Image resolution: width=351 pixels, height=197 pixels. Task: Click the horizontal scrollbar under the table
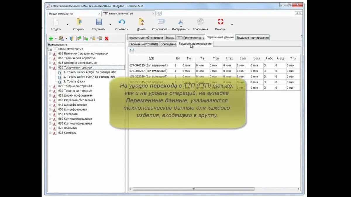tap(214, 189)
